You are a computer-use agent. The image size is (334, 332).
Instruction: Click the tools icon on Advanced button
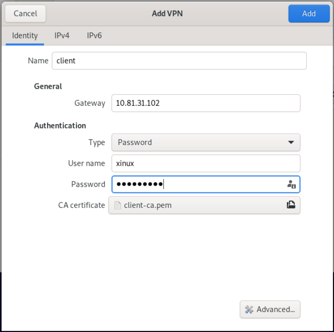tap(249, 309)
